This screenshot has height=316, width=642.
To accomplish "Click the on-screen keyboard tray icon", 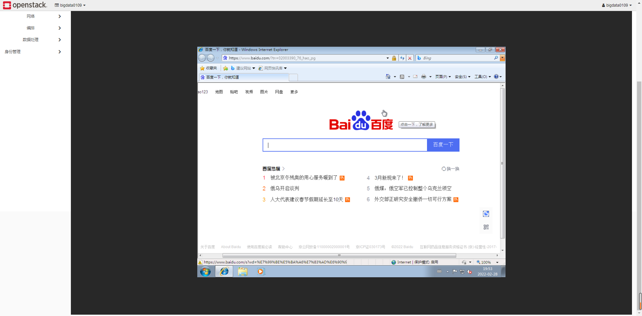I will point(439,272).
